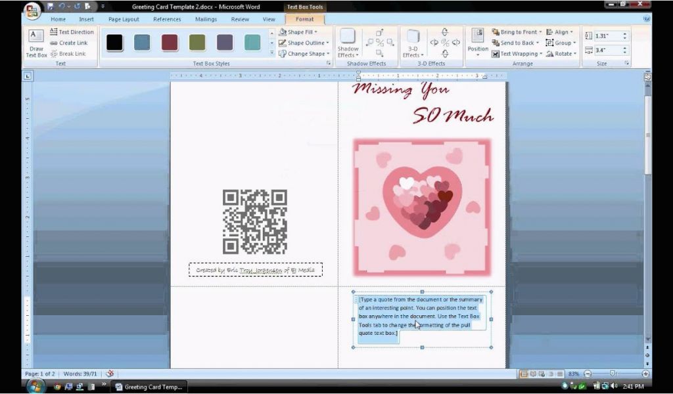Image resolution: width=673 pixels, height=394 pixels.
Task: Switch to Outline view
Action: point(551,374)
